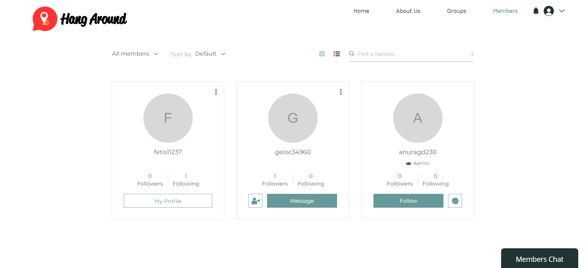View anuragd230's Following count
The width and height of the screenshot is (585, 268).
tap(435, 180)
